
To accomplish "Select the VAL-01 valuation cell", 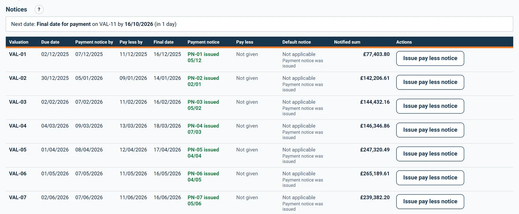I will click(18, 54).
